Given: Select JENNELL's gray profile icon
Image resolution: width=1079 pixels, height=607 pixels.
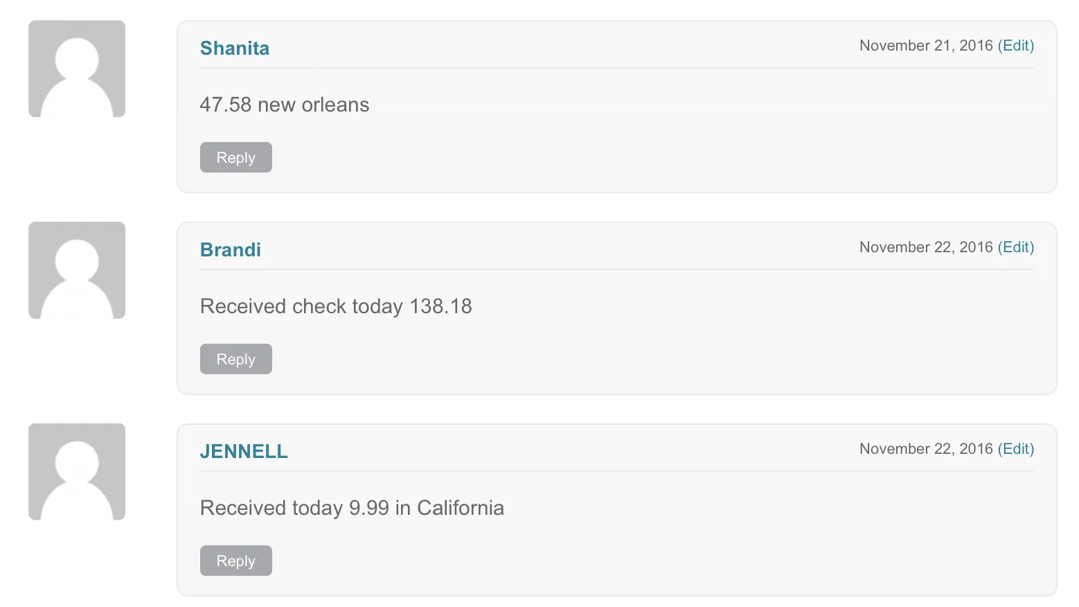Looking at the screenshot, I should pos(76,471).
